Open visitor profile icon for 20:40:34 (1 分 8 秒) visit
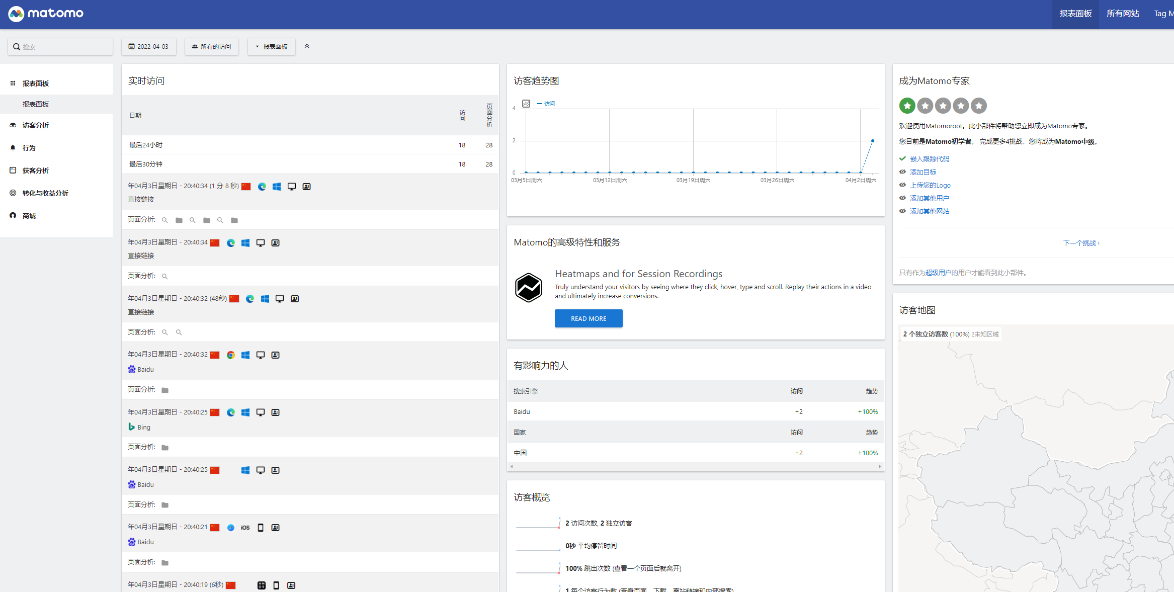 coord(306,187)
